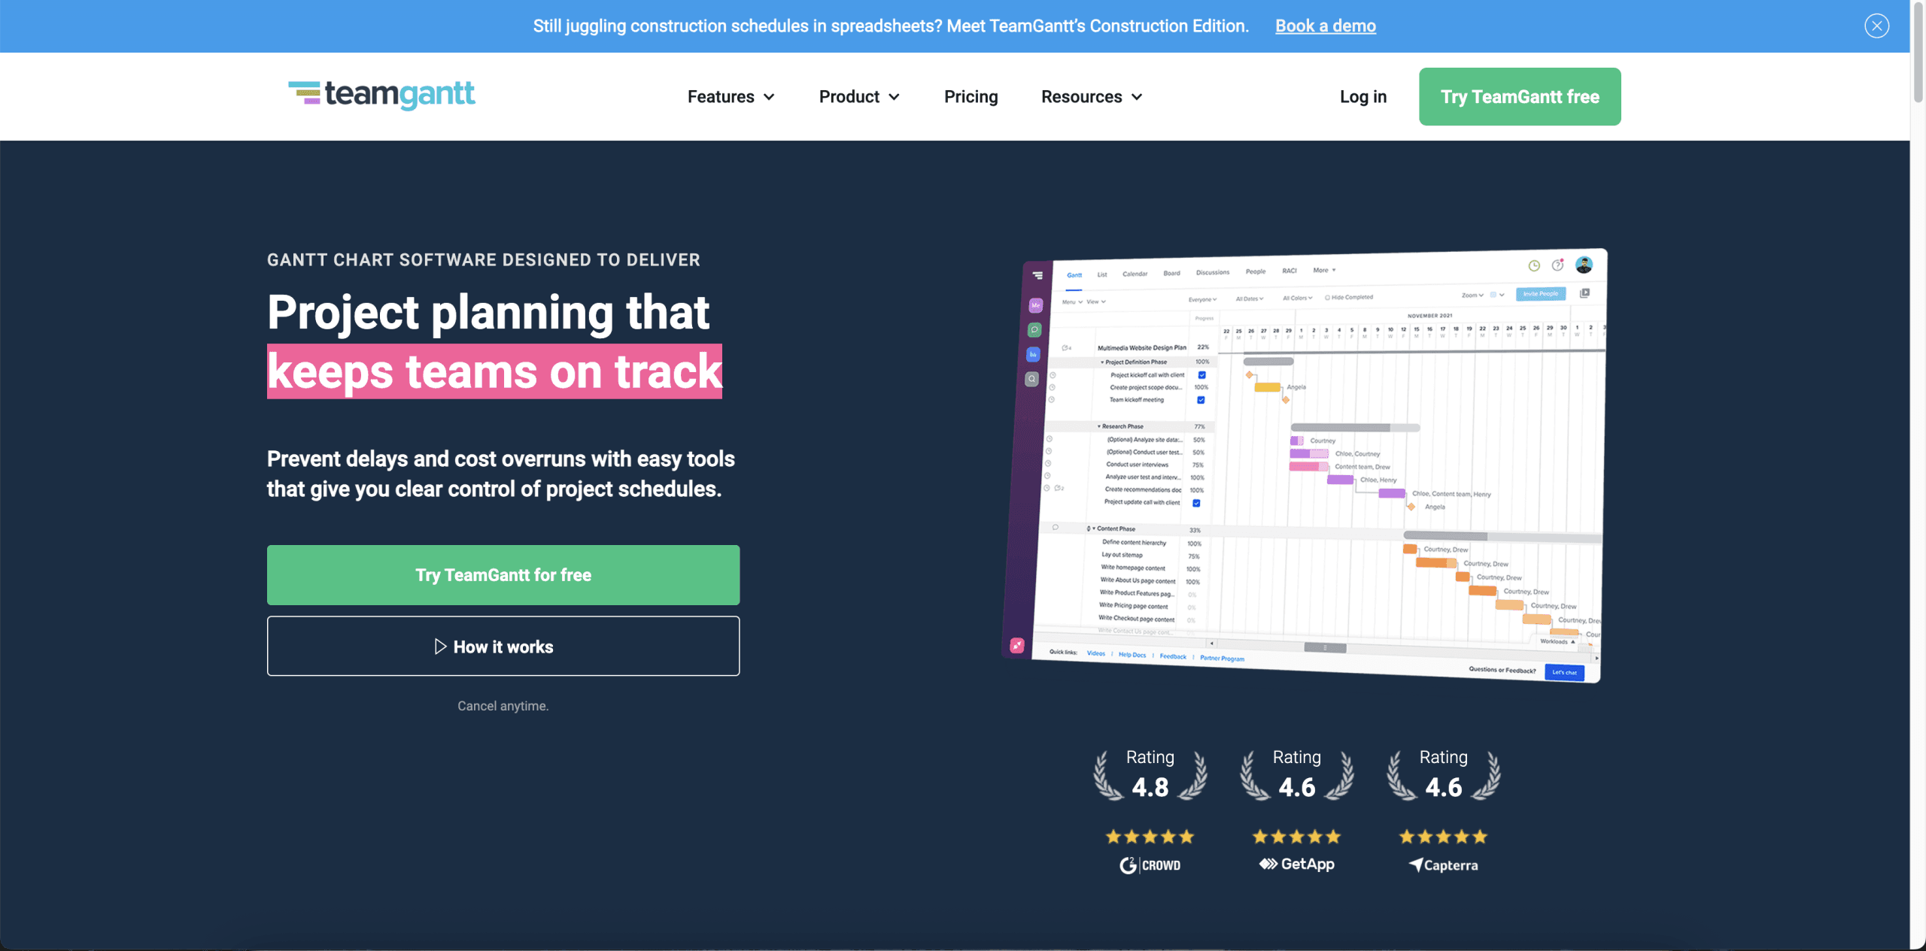Click the Capterra logo
1926x951 pixels.
point(1443,865)
